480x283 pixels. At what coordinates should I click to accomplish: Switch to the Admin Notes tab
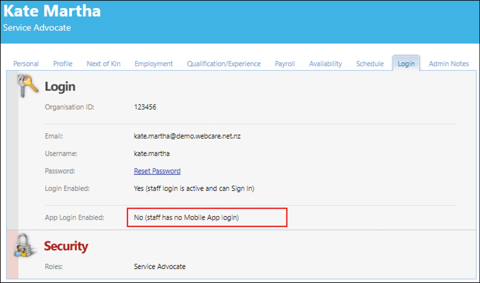click(449, 64)
